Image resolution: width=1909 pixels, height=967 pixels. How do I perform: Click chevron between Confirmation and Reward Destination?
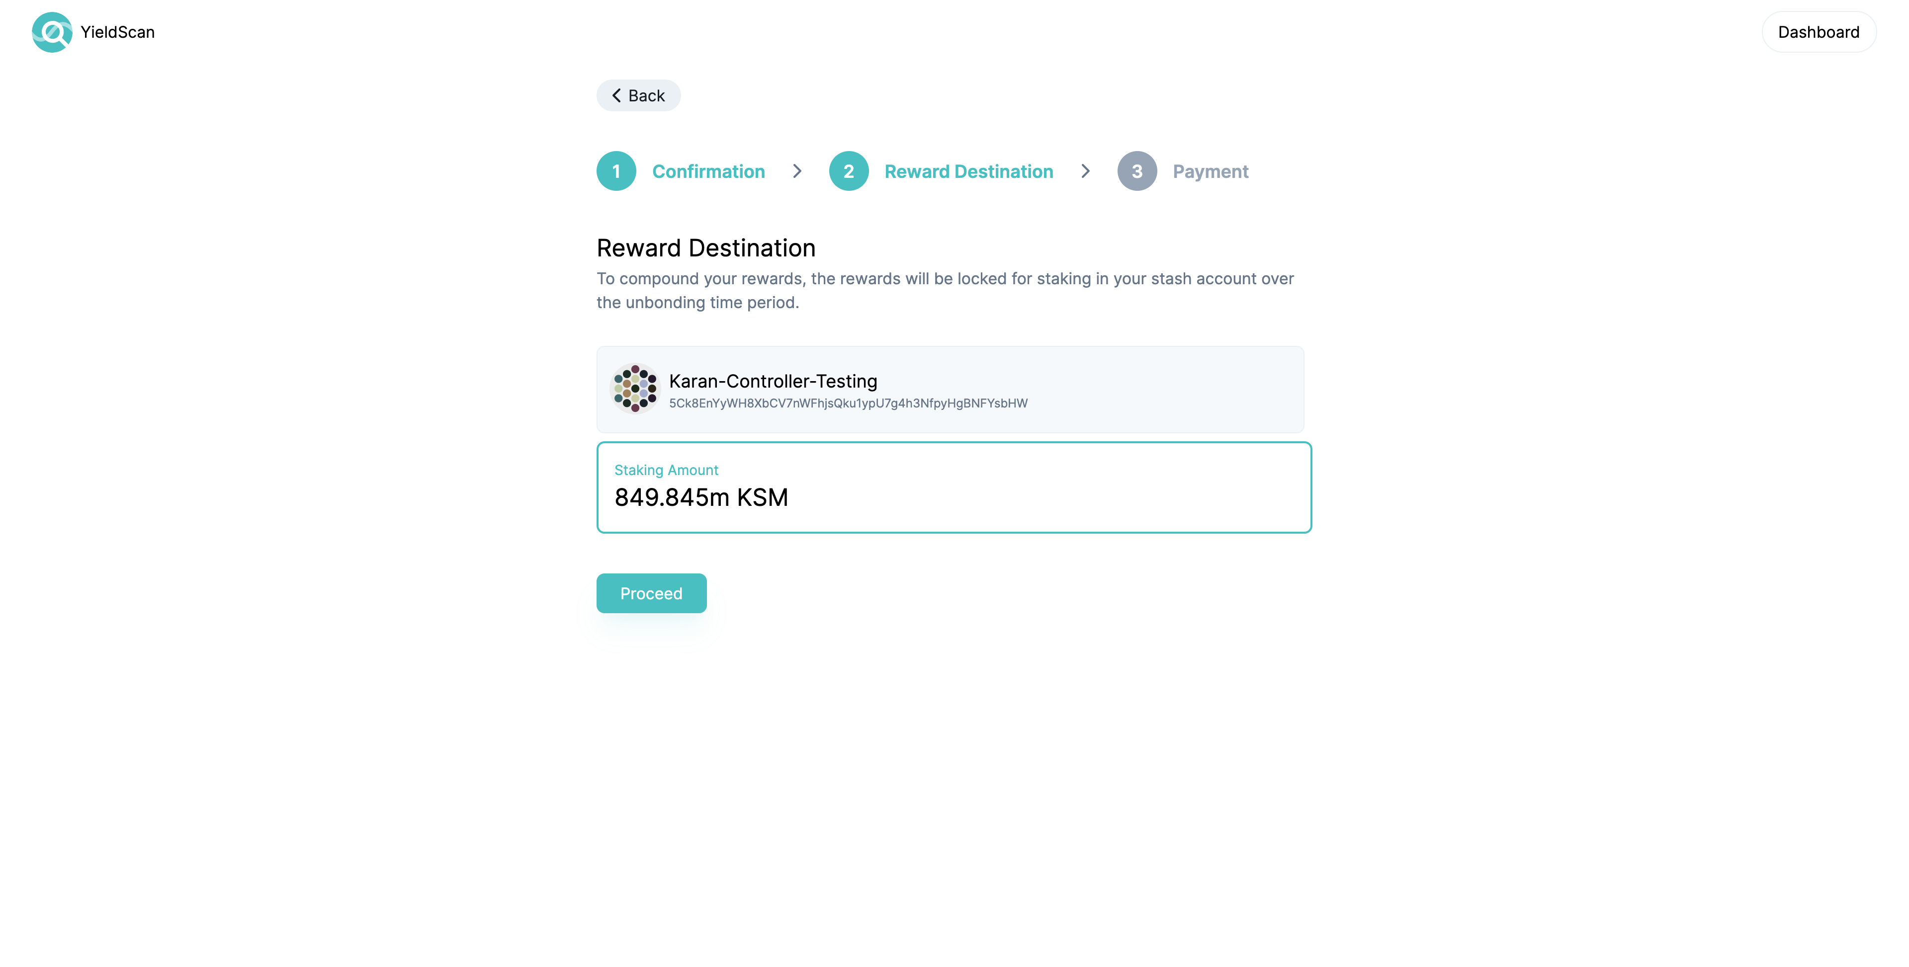click(x=796, y=171)
